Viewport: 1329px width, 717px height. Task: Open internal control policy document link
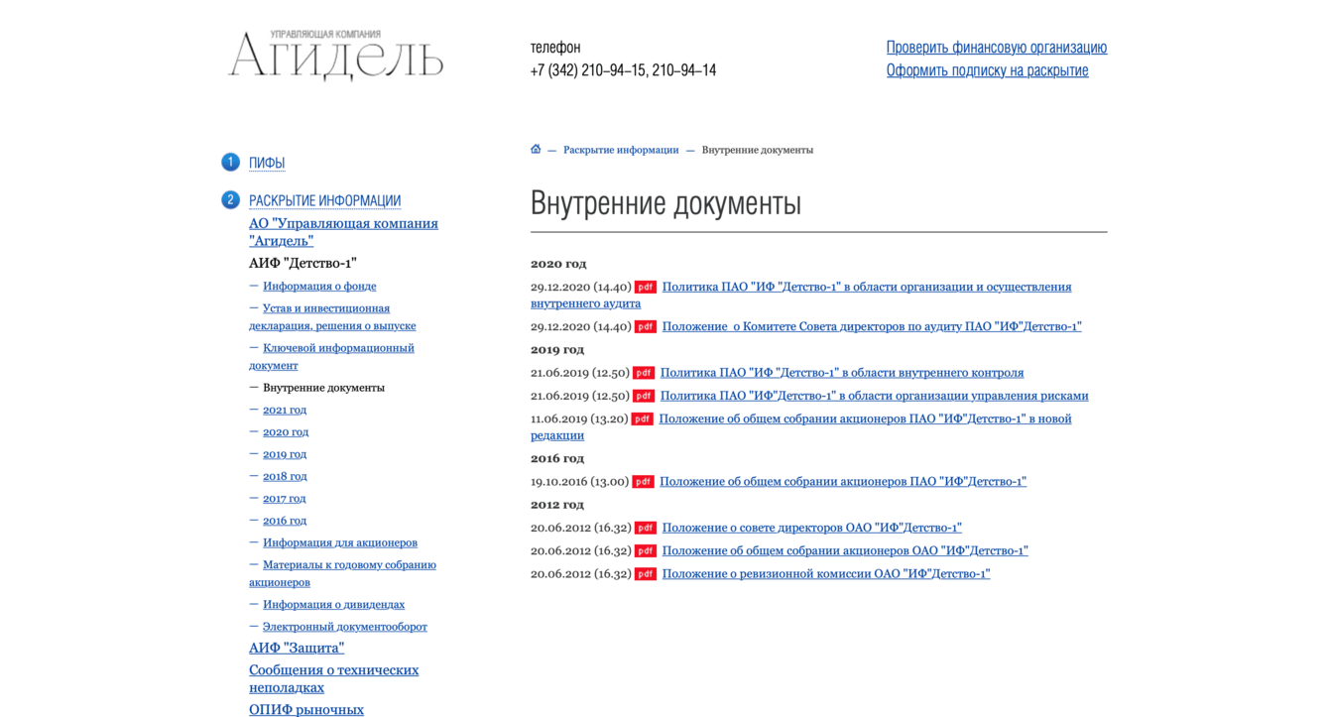coord(842,373)
